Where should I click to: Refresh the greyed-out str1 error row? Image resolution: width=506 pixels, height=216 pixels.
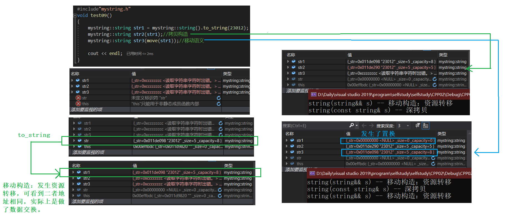tap(221, 123)
